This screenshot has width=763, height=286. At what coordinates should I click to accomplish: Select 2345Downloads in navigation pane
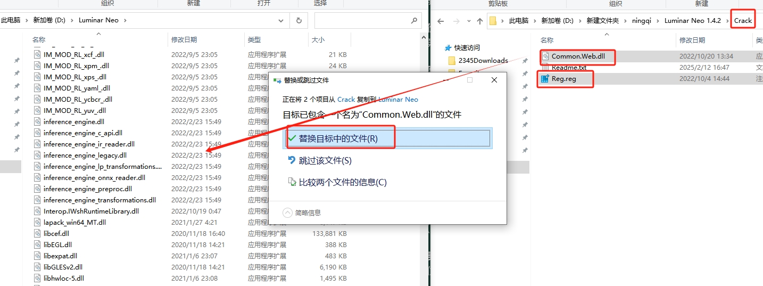tap(483, 60)
